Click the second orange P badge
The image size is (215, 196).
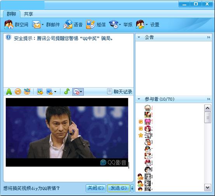141,128
